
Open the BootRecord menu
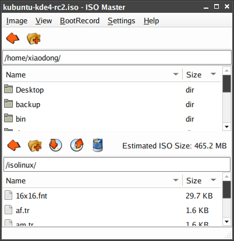coord(80,21)
